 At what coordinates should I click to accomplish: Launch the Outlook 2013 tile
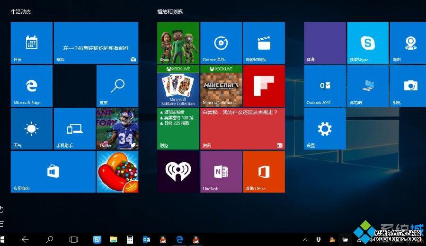pyautogui.click(x=325, y=86)
